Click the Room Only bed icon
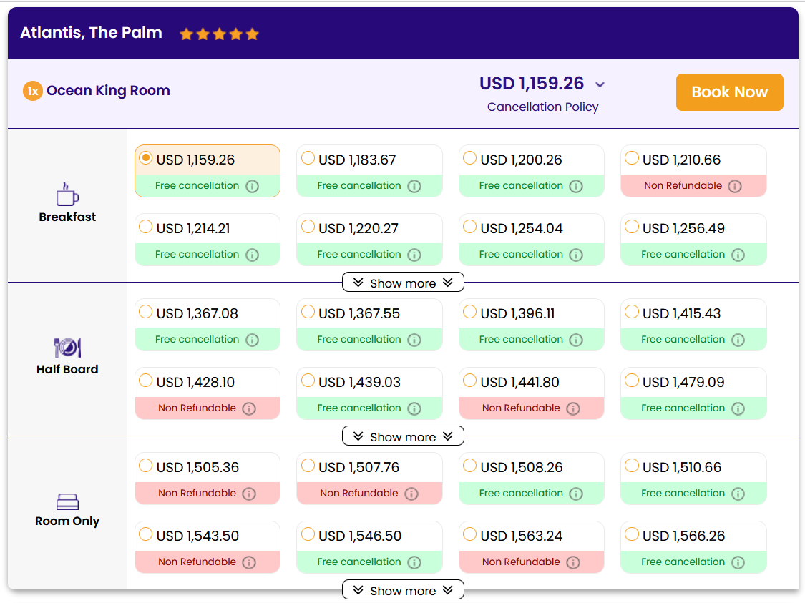 pos(67,501)
